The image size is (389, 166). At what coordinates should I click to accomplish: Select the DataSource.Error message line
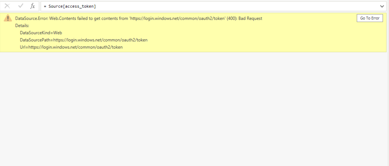[x=139, y=18]
